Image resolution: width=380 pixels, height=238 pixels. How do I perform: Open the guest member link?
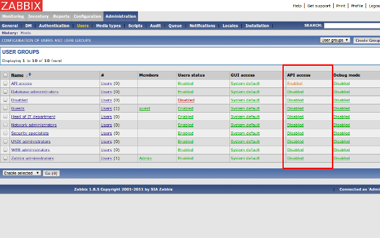pyautogui.click(x=144, y=108)
